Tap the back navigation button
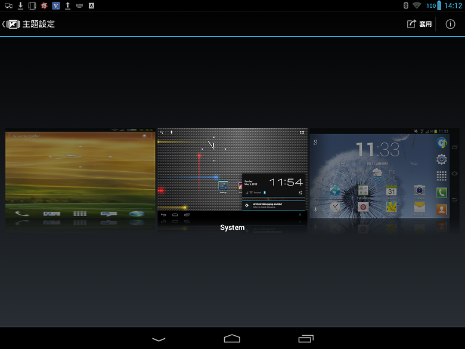The width and height of the screenshot is (465, 349). pos(159,339)
